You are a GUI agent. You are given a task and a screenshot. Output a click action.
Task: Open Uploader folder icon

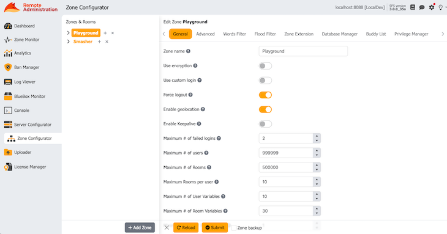coord(8,152)
